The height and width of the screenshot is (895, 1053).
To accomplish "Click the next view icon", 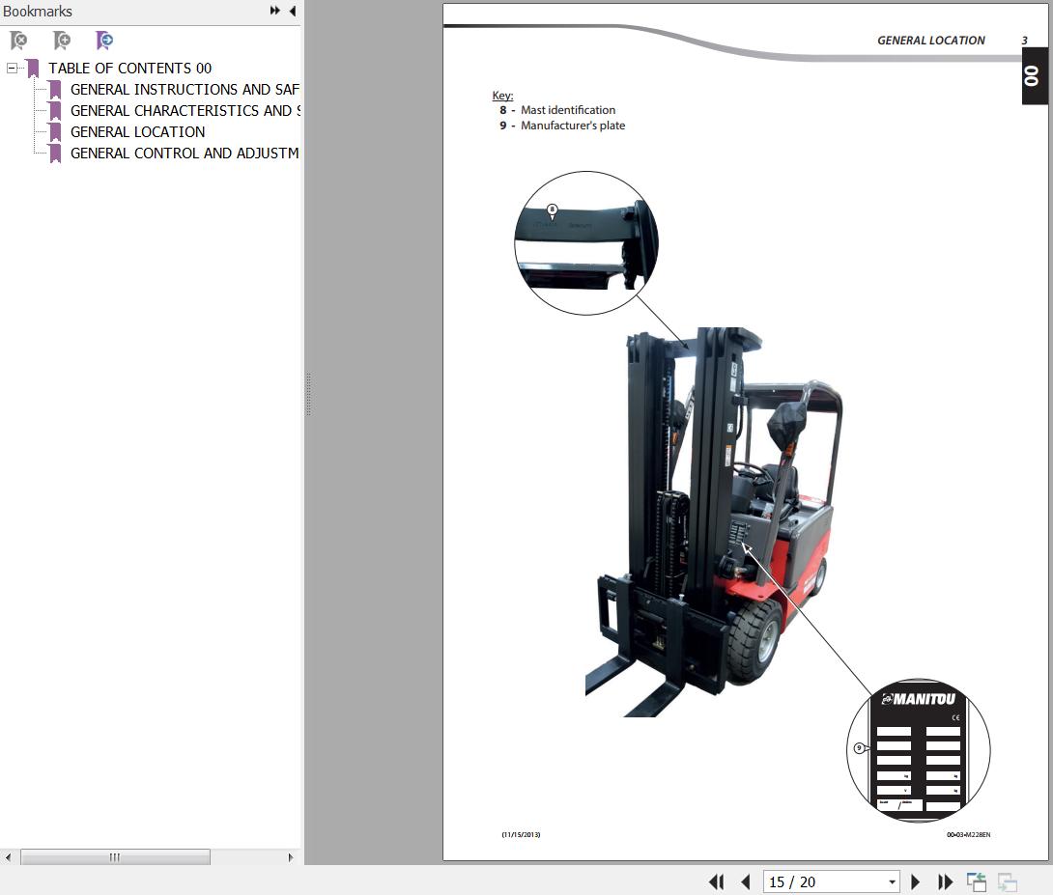I will click(x=1008, y=881).
